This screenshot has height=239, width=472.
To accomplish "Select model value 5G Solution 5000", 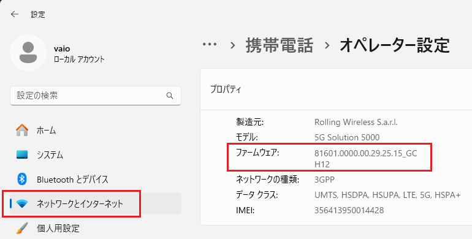I will (347, 137).
